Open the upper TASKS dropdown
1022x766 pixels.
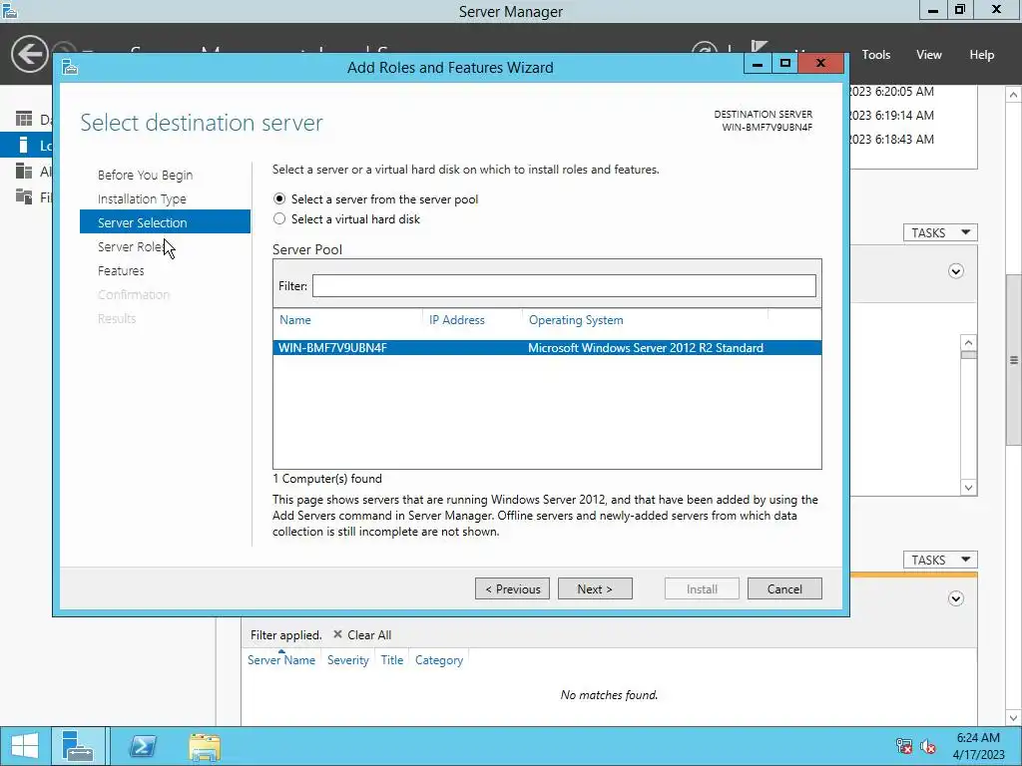pyautogui.click(x=940, y=232)
